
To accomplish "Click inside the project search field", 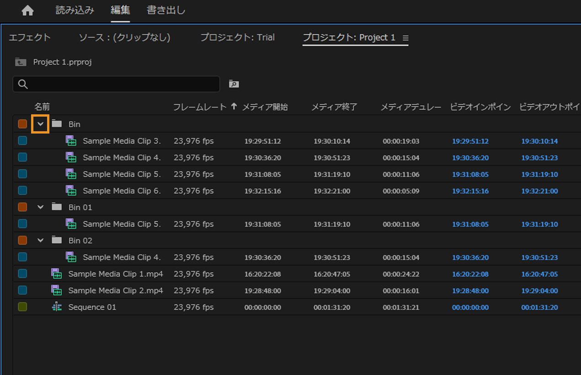I will coord(117,84).
